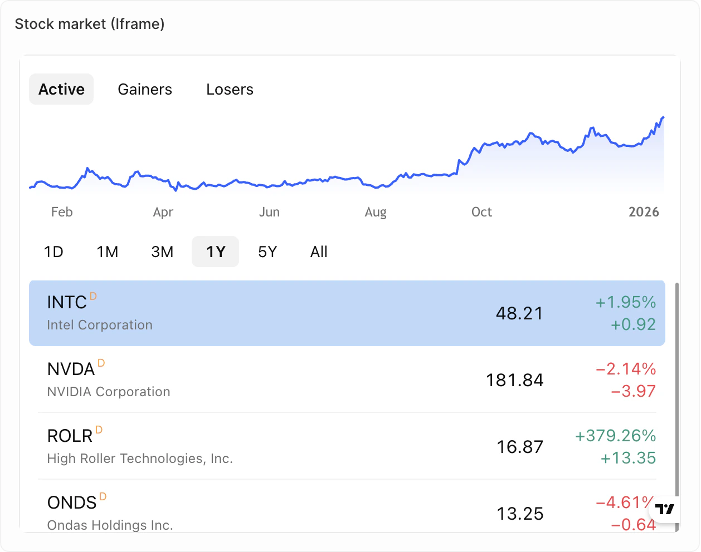Choose the 5Y time range
Screen dimensions: 701x552
pyautogui.click(x=267, y=252)
